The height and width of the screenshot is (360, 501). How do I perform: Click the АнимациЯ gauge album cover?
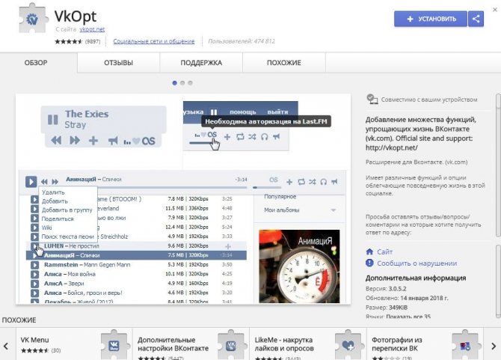coord(299,266)
